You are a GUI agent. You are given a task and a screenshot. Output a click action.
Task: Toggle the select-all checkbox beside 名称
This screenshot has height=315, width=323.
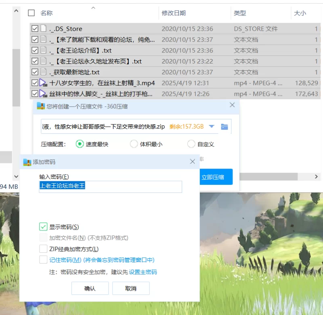(31, 13)
